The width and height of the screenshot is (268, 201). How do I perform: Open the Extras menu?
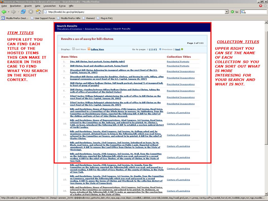[x=62, y=6]
